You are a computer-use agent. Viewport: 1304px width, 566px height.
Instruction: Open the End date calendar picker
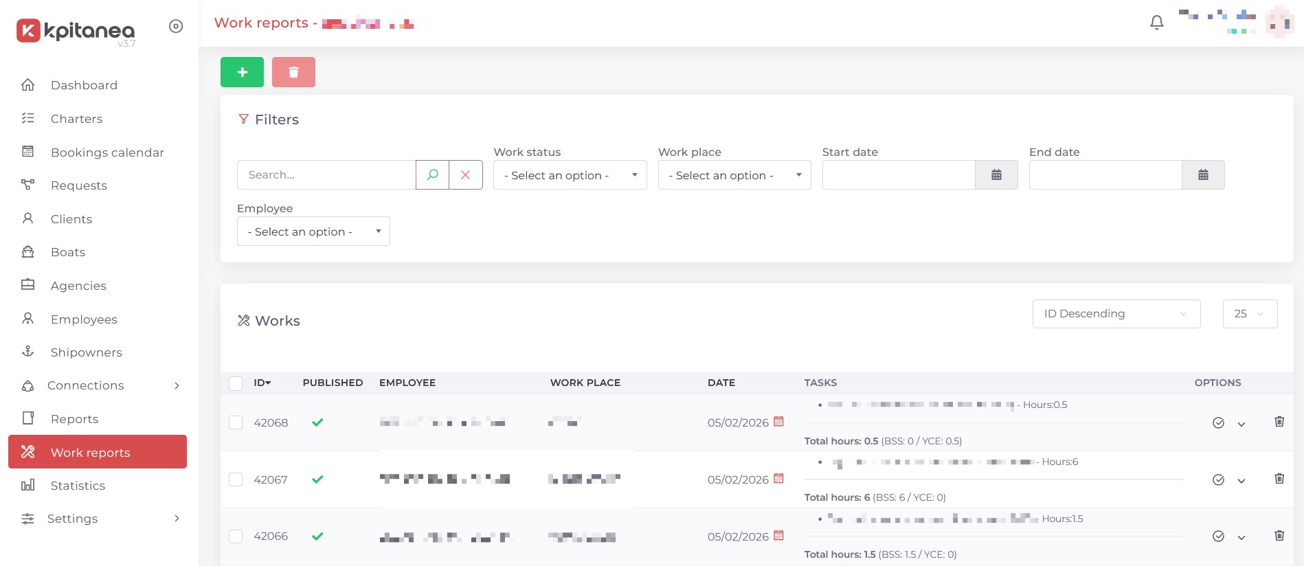click(1203, 175)
